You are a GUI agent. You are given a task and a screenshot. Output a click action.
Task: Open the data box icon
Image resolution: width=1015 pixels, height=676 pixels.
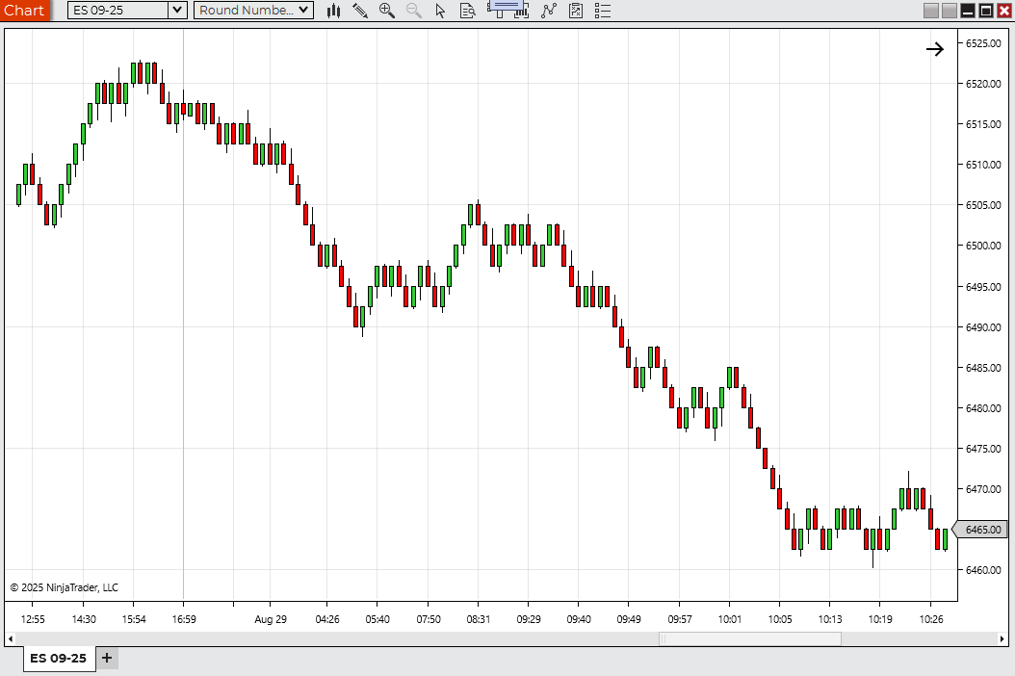[x=467, y=11]
